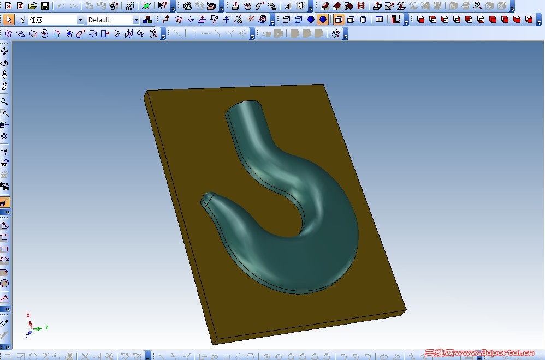This screenshot has height=360, width=545.
Task: Select smooth shaded blue sphere mode
Action: pos(311,20)
